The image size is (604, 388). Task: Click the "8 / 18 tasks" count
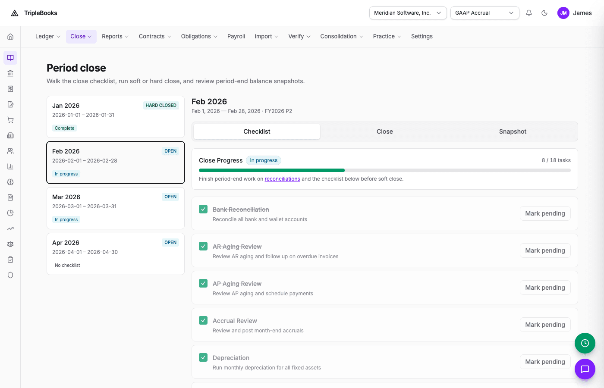556,160
